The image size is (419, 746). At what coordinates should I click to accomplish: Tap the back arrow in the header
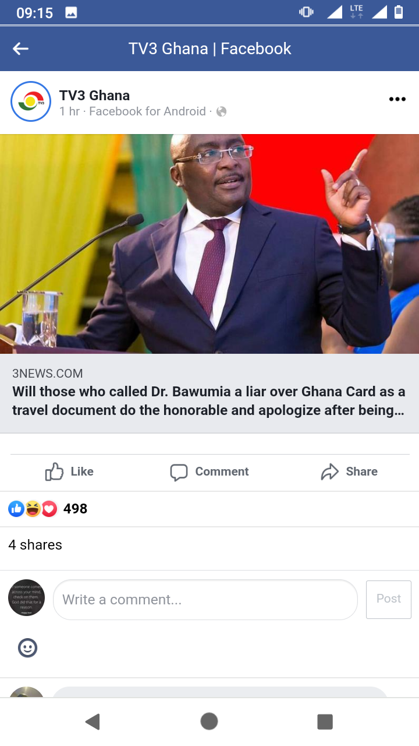coord(21,49)
